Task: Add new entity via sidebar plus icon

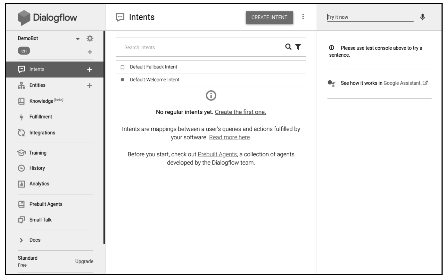Action: (89, 86)
